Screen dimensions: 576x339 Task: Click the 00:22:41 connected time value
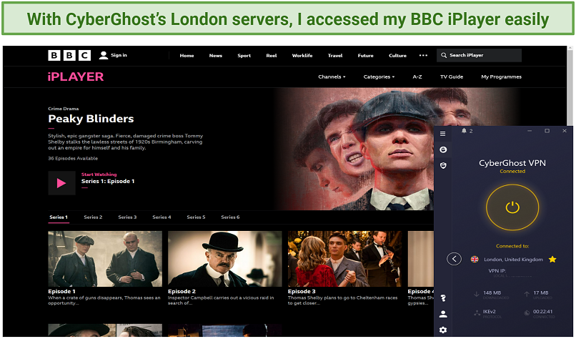pyautogui.click(x=542, y=311)
